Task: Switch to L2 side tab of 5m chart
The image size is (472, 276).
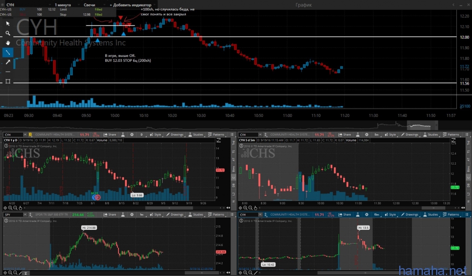Action: click(x=469, y=194)
